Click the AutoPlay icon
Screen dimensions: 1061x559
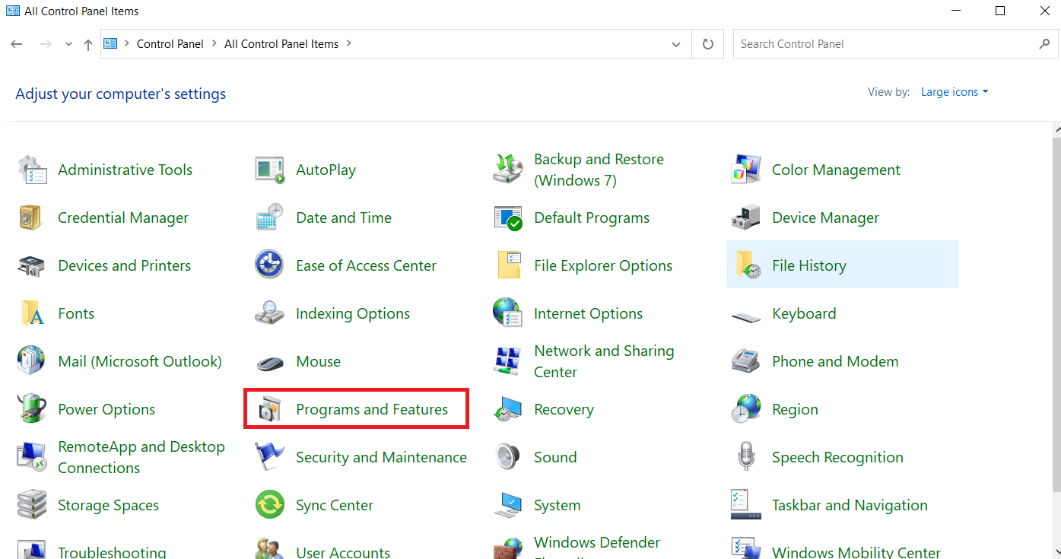coord(270,170)
